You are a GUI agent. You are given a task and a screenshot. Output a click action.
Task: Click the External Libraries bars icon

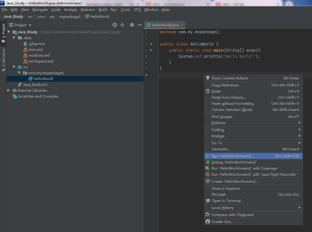(x=15, y=90)
